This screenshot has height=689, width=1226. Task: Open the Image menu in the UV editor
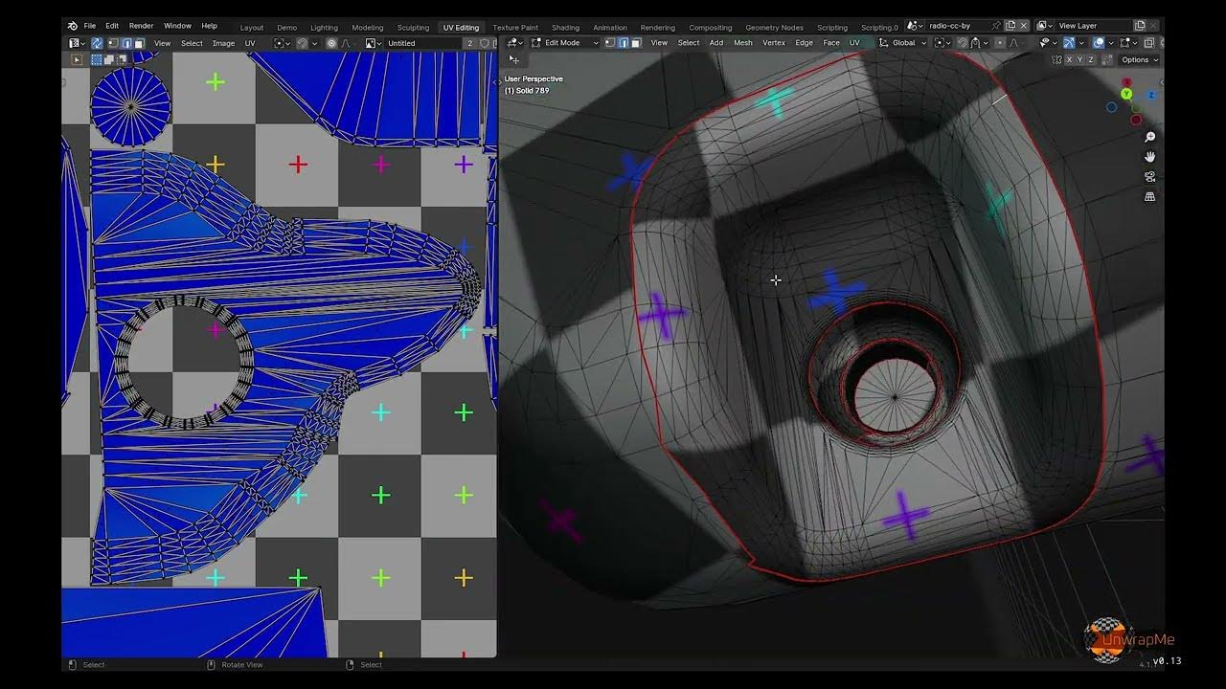tap(223, 43)
